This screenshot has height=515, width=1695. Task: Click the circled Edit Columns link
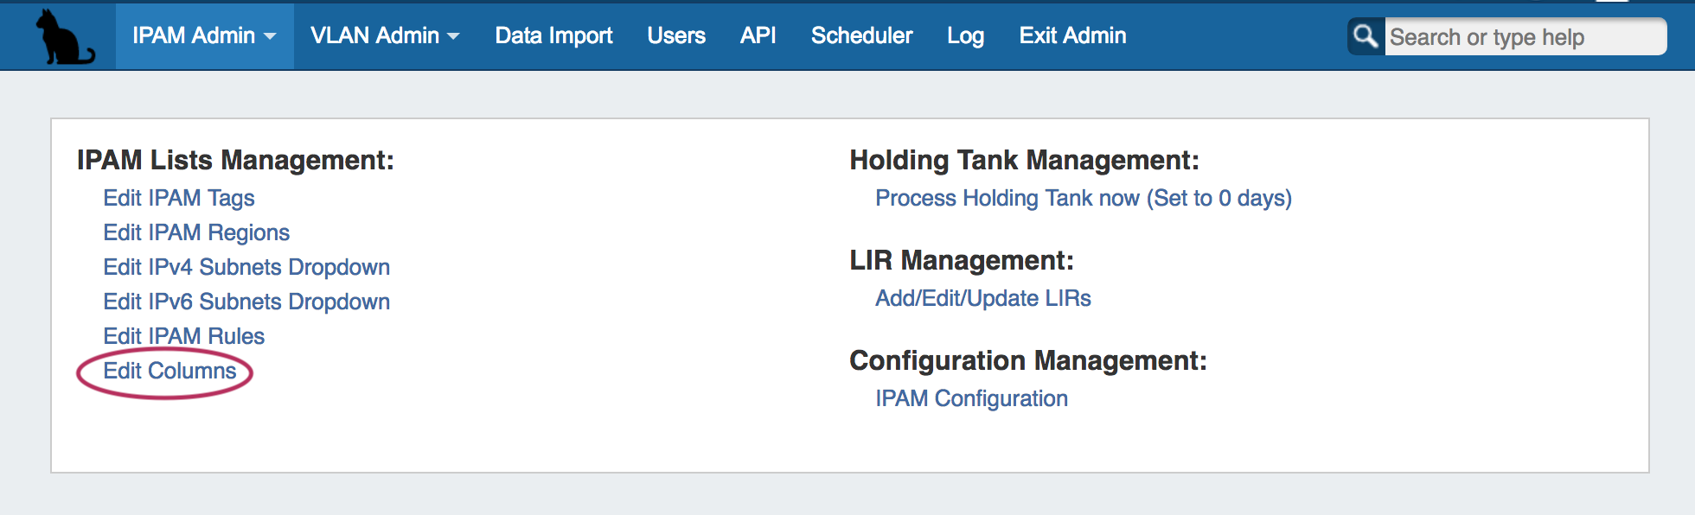[169, 371]
